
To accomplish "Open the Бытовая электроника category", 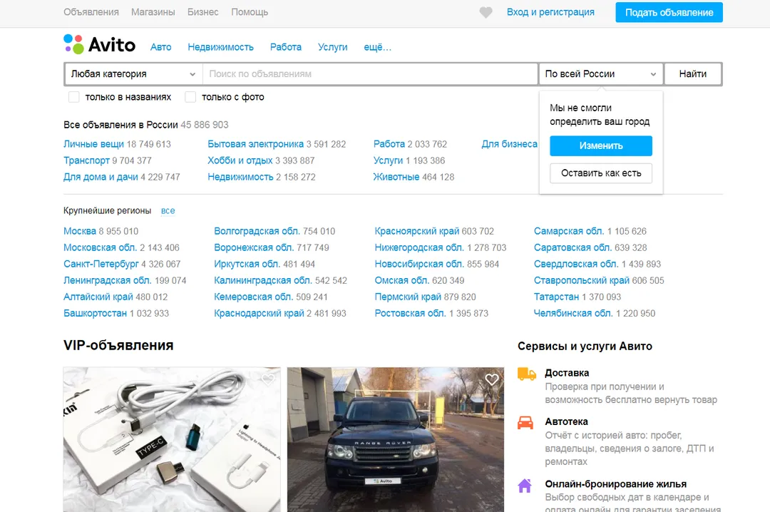I will (255, 144).
